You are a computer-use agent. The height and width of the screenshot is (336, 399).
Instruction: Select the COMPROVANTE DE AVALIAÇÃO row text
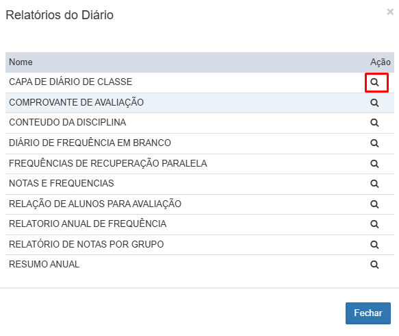click(x=77, y=102)
